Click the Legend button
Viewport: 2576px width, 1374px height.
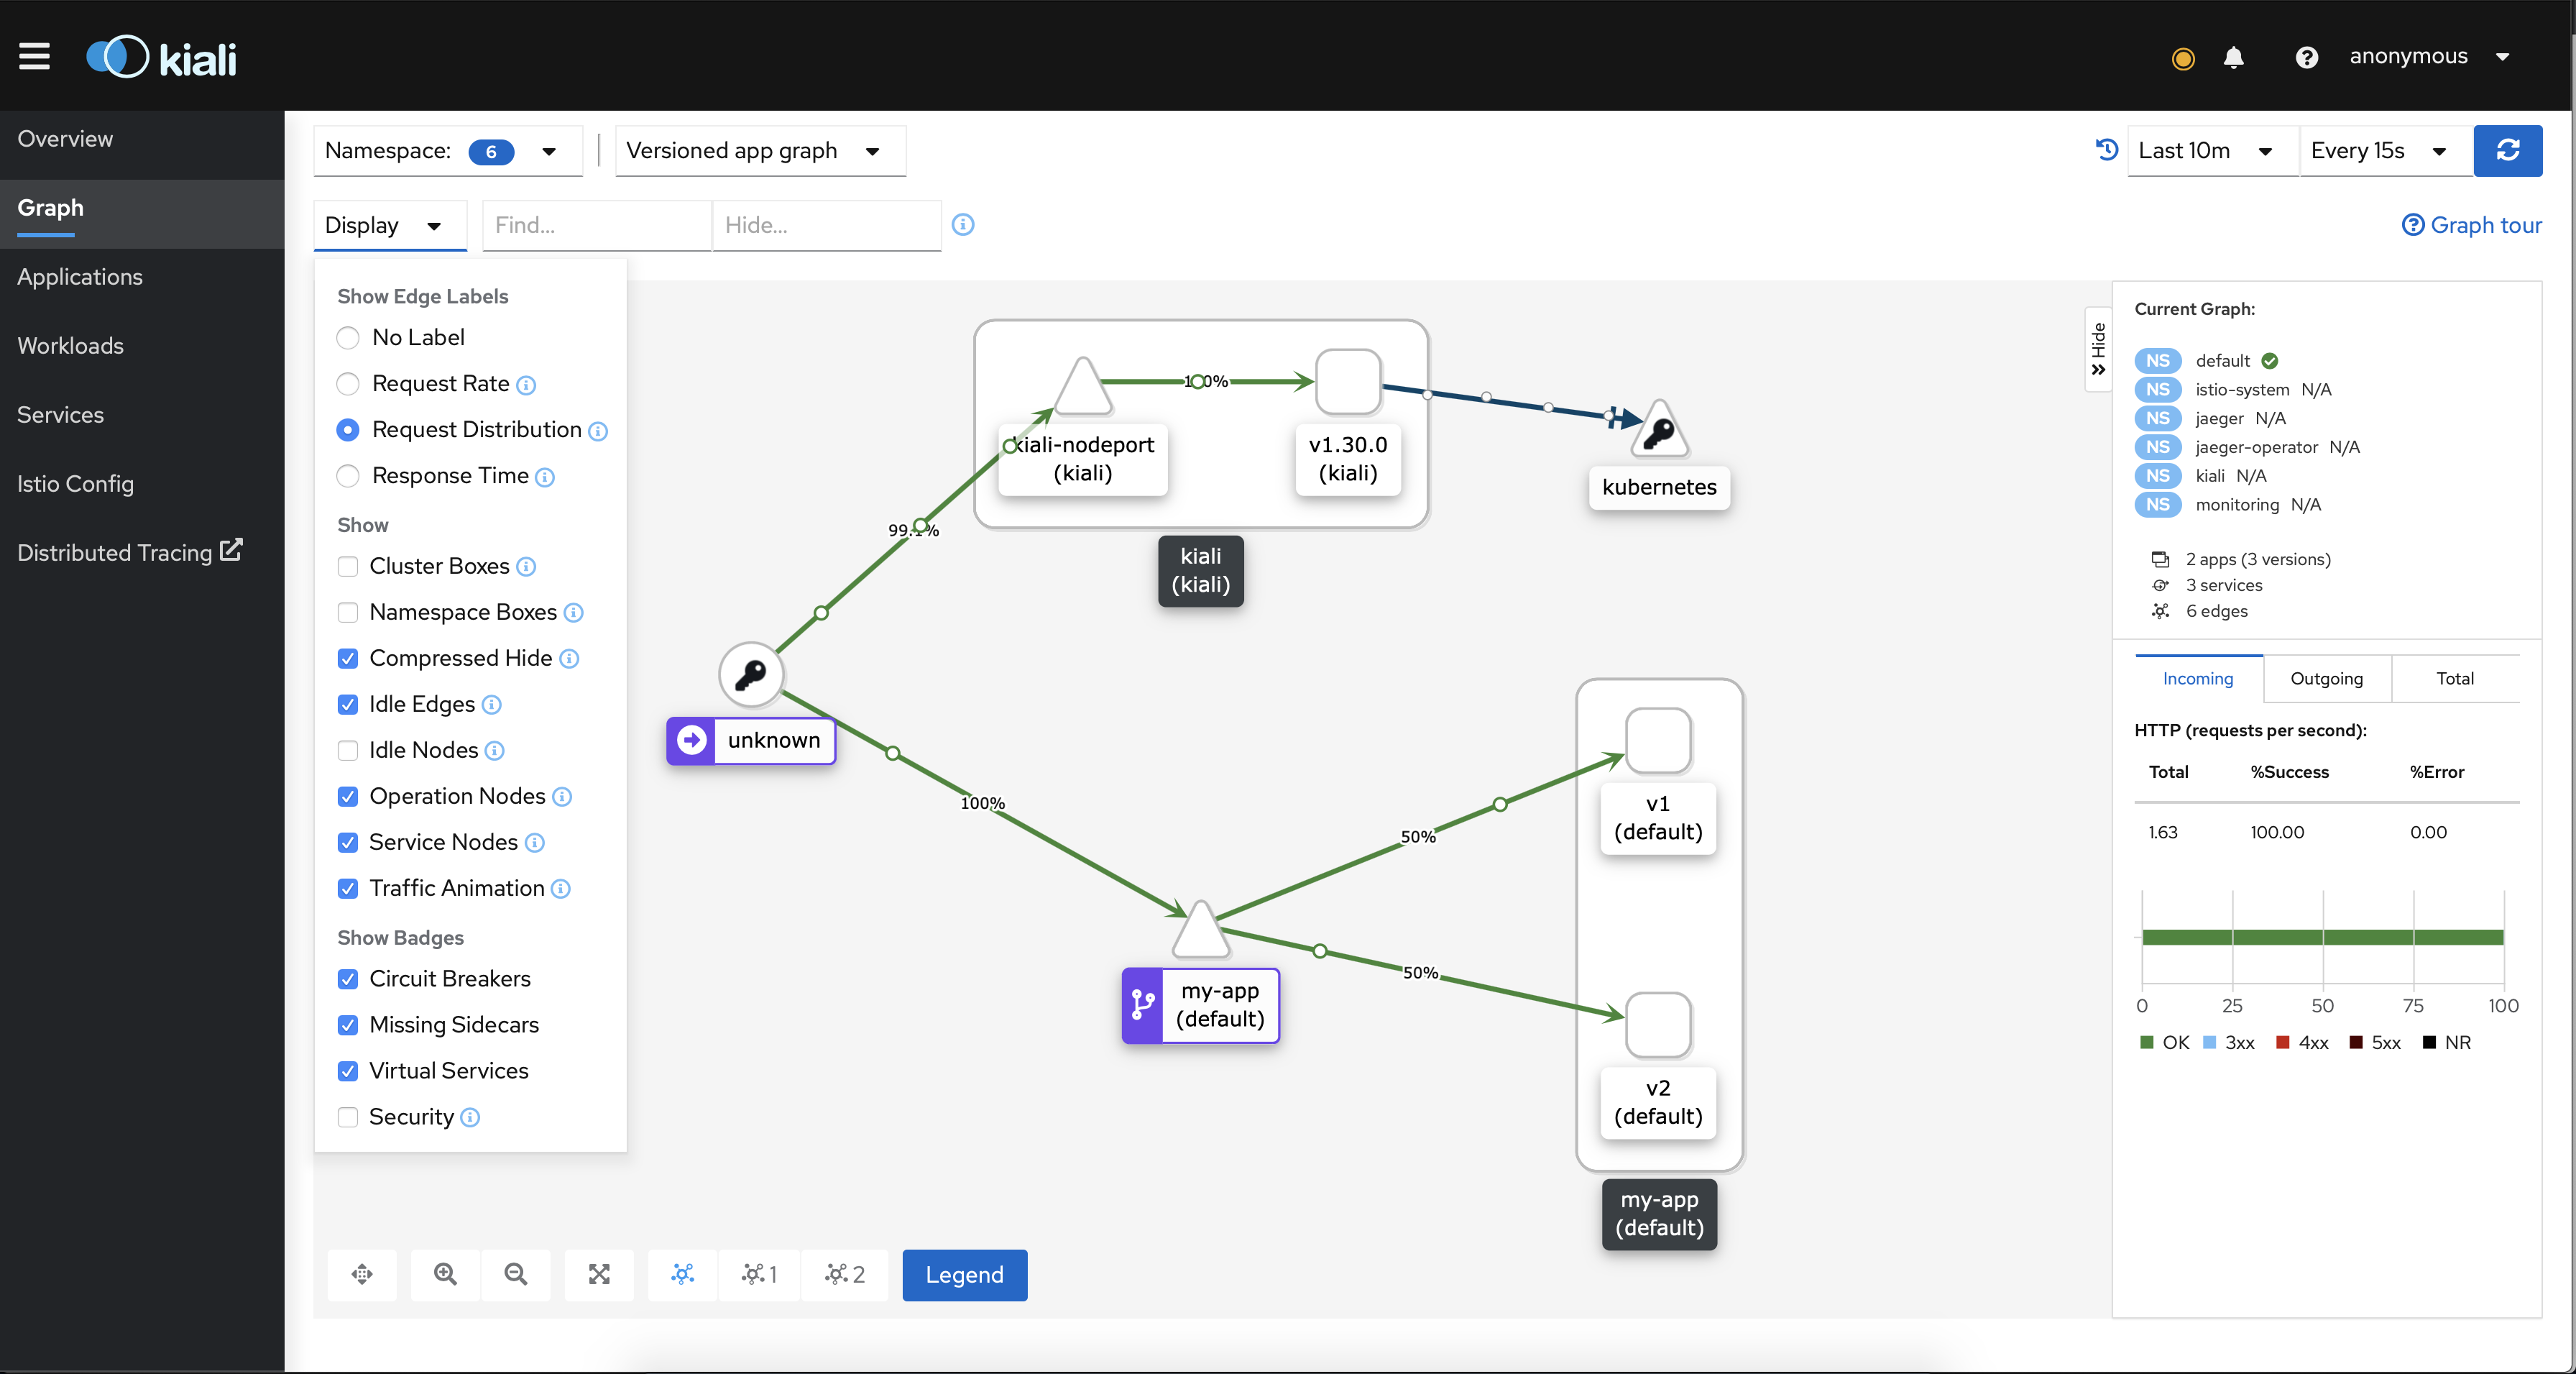pos(964,1275)
